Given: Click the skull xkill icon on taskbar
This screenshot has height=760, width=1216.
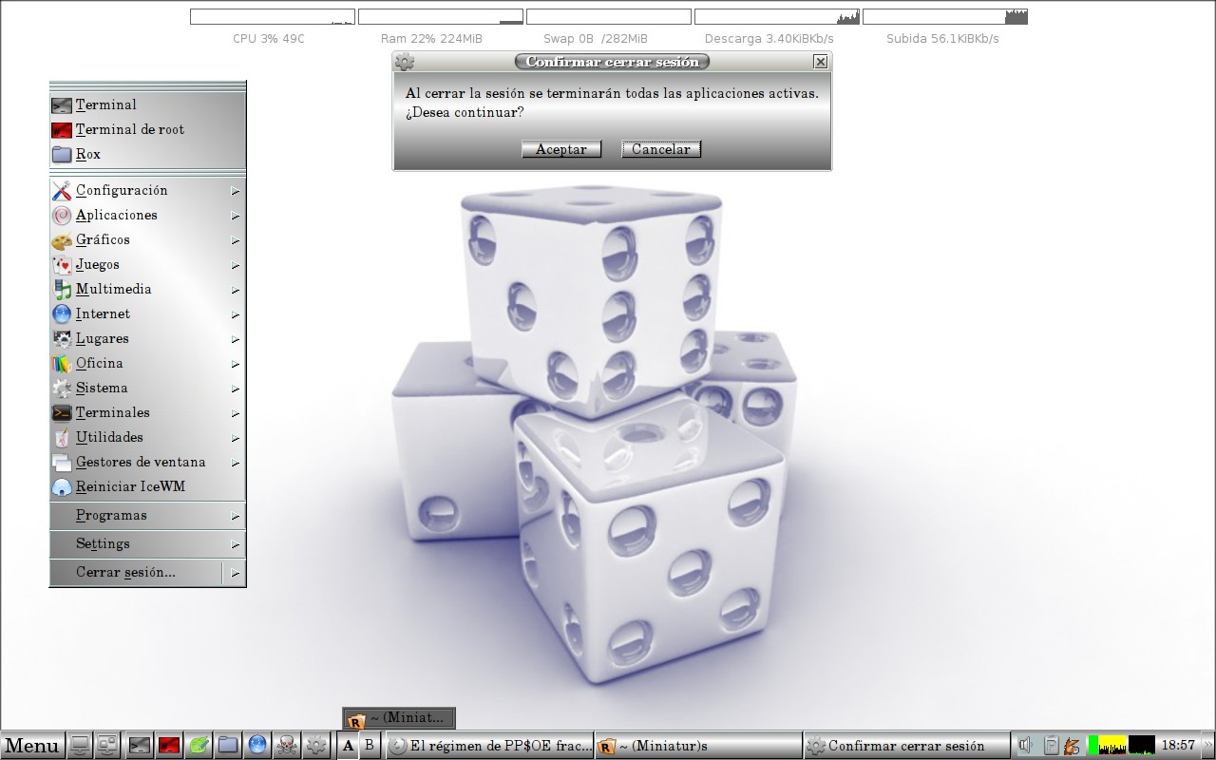Looking at the screenshot, I should click(287, 746).
